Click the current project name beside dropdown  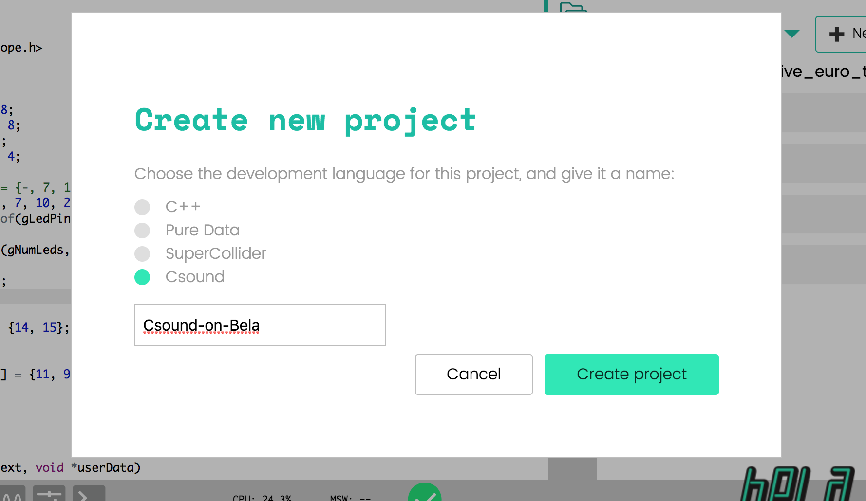click(824, 72)
